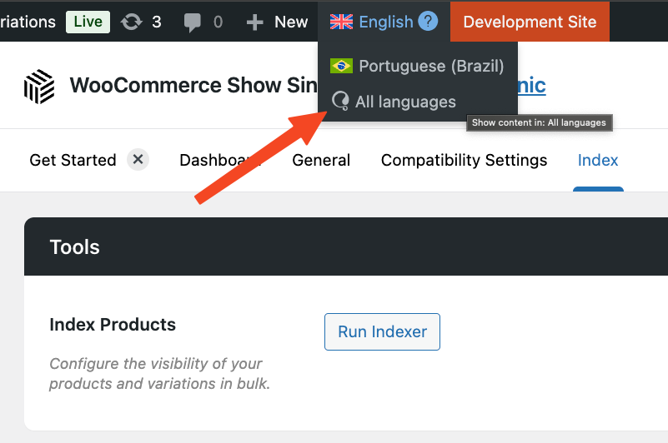
Task: Dismiss the Get Started tab
Action: point(138,160)
